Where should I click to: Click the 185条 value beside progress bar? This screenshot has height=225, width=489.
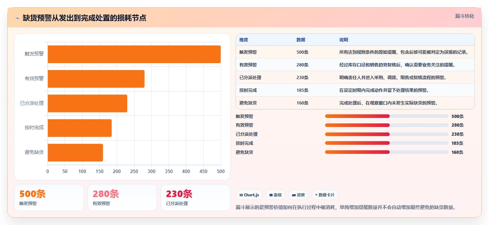pyautogui.click(x=457, y=143)
